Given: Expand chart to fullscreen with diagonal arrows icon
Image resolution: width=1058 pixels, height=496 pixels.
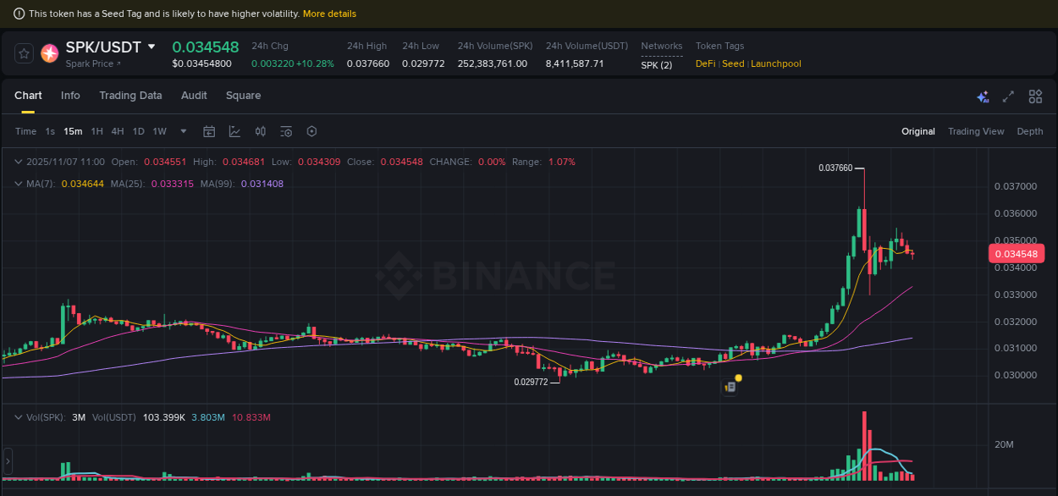Looking at the screenshot, I should click(1007, 96).
